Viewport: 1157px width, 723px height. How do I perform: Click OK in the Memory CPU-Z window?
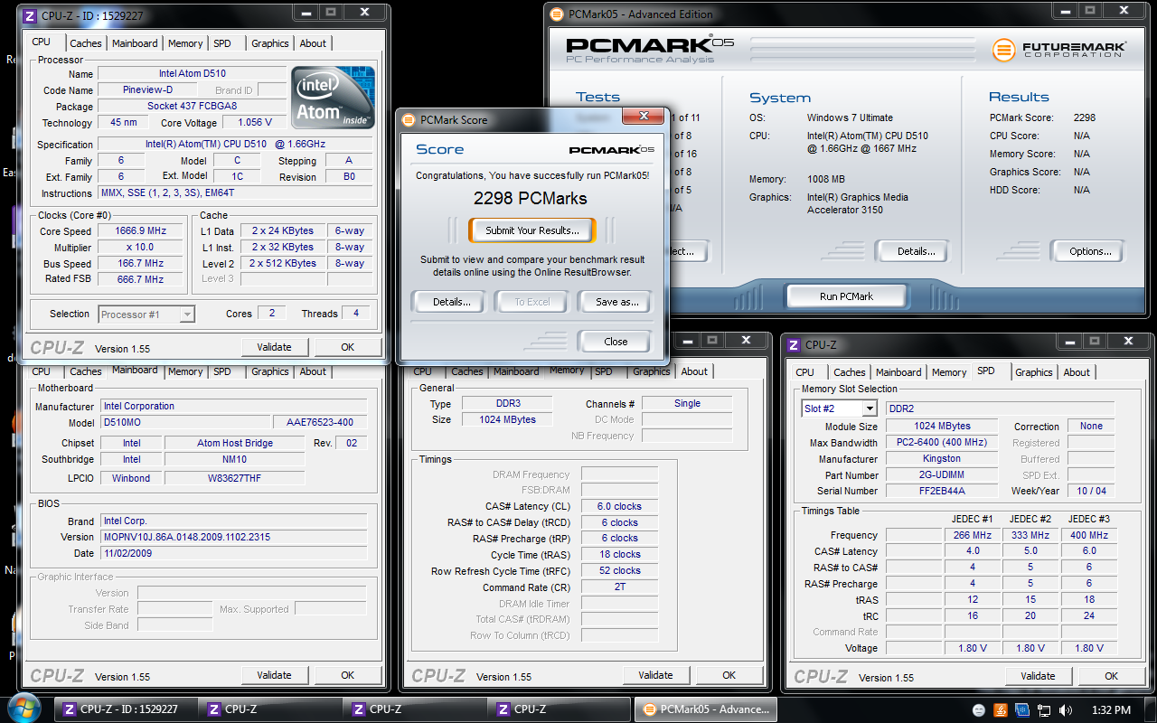729,675
